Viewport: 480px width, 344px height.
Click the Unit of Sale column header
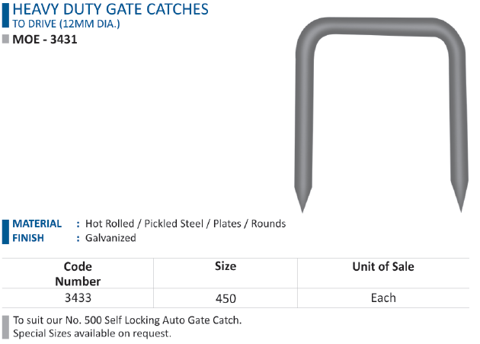pyautogui.click(x=383, y=266)
